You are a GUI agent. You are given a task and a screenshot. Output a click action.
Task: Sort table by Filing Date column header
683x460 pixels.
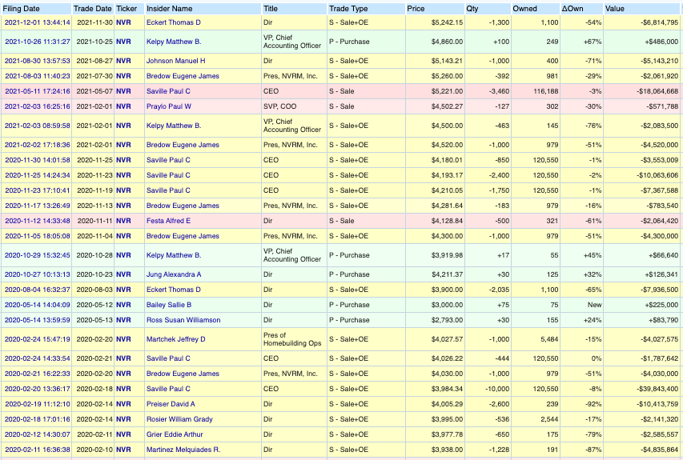click(x=21, y=9)
